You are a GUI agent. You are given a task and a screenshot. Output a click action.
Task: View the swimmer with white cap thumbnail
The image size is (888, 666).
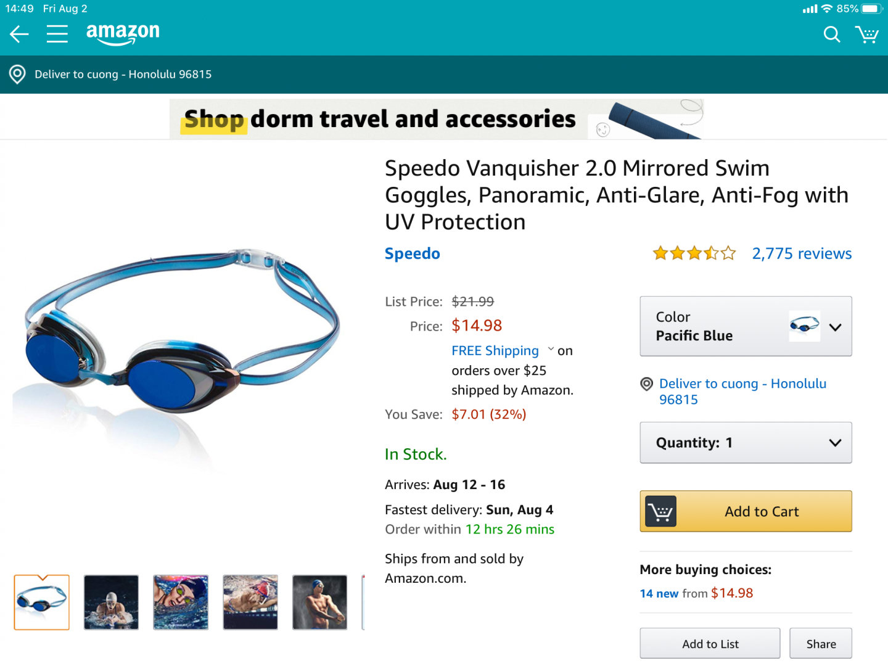(x=111, y=602)
